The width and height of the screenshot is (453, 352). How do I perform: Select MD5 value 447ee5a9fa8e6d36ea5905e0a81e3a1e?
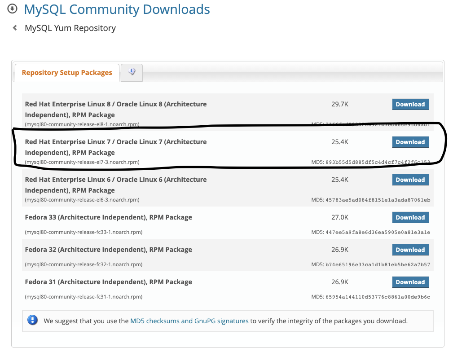click(x=378, y=233)
